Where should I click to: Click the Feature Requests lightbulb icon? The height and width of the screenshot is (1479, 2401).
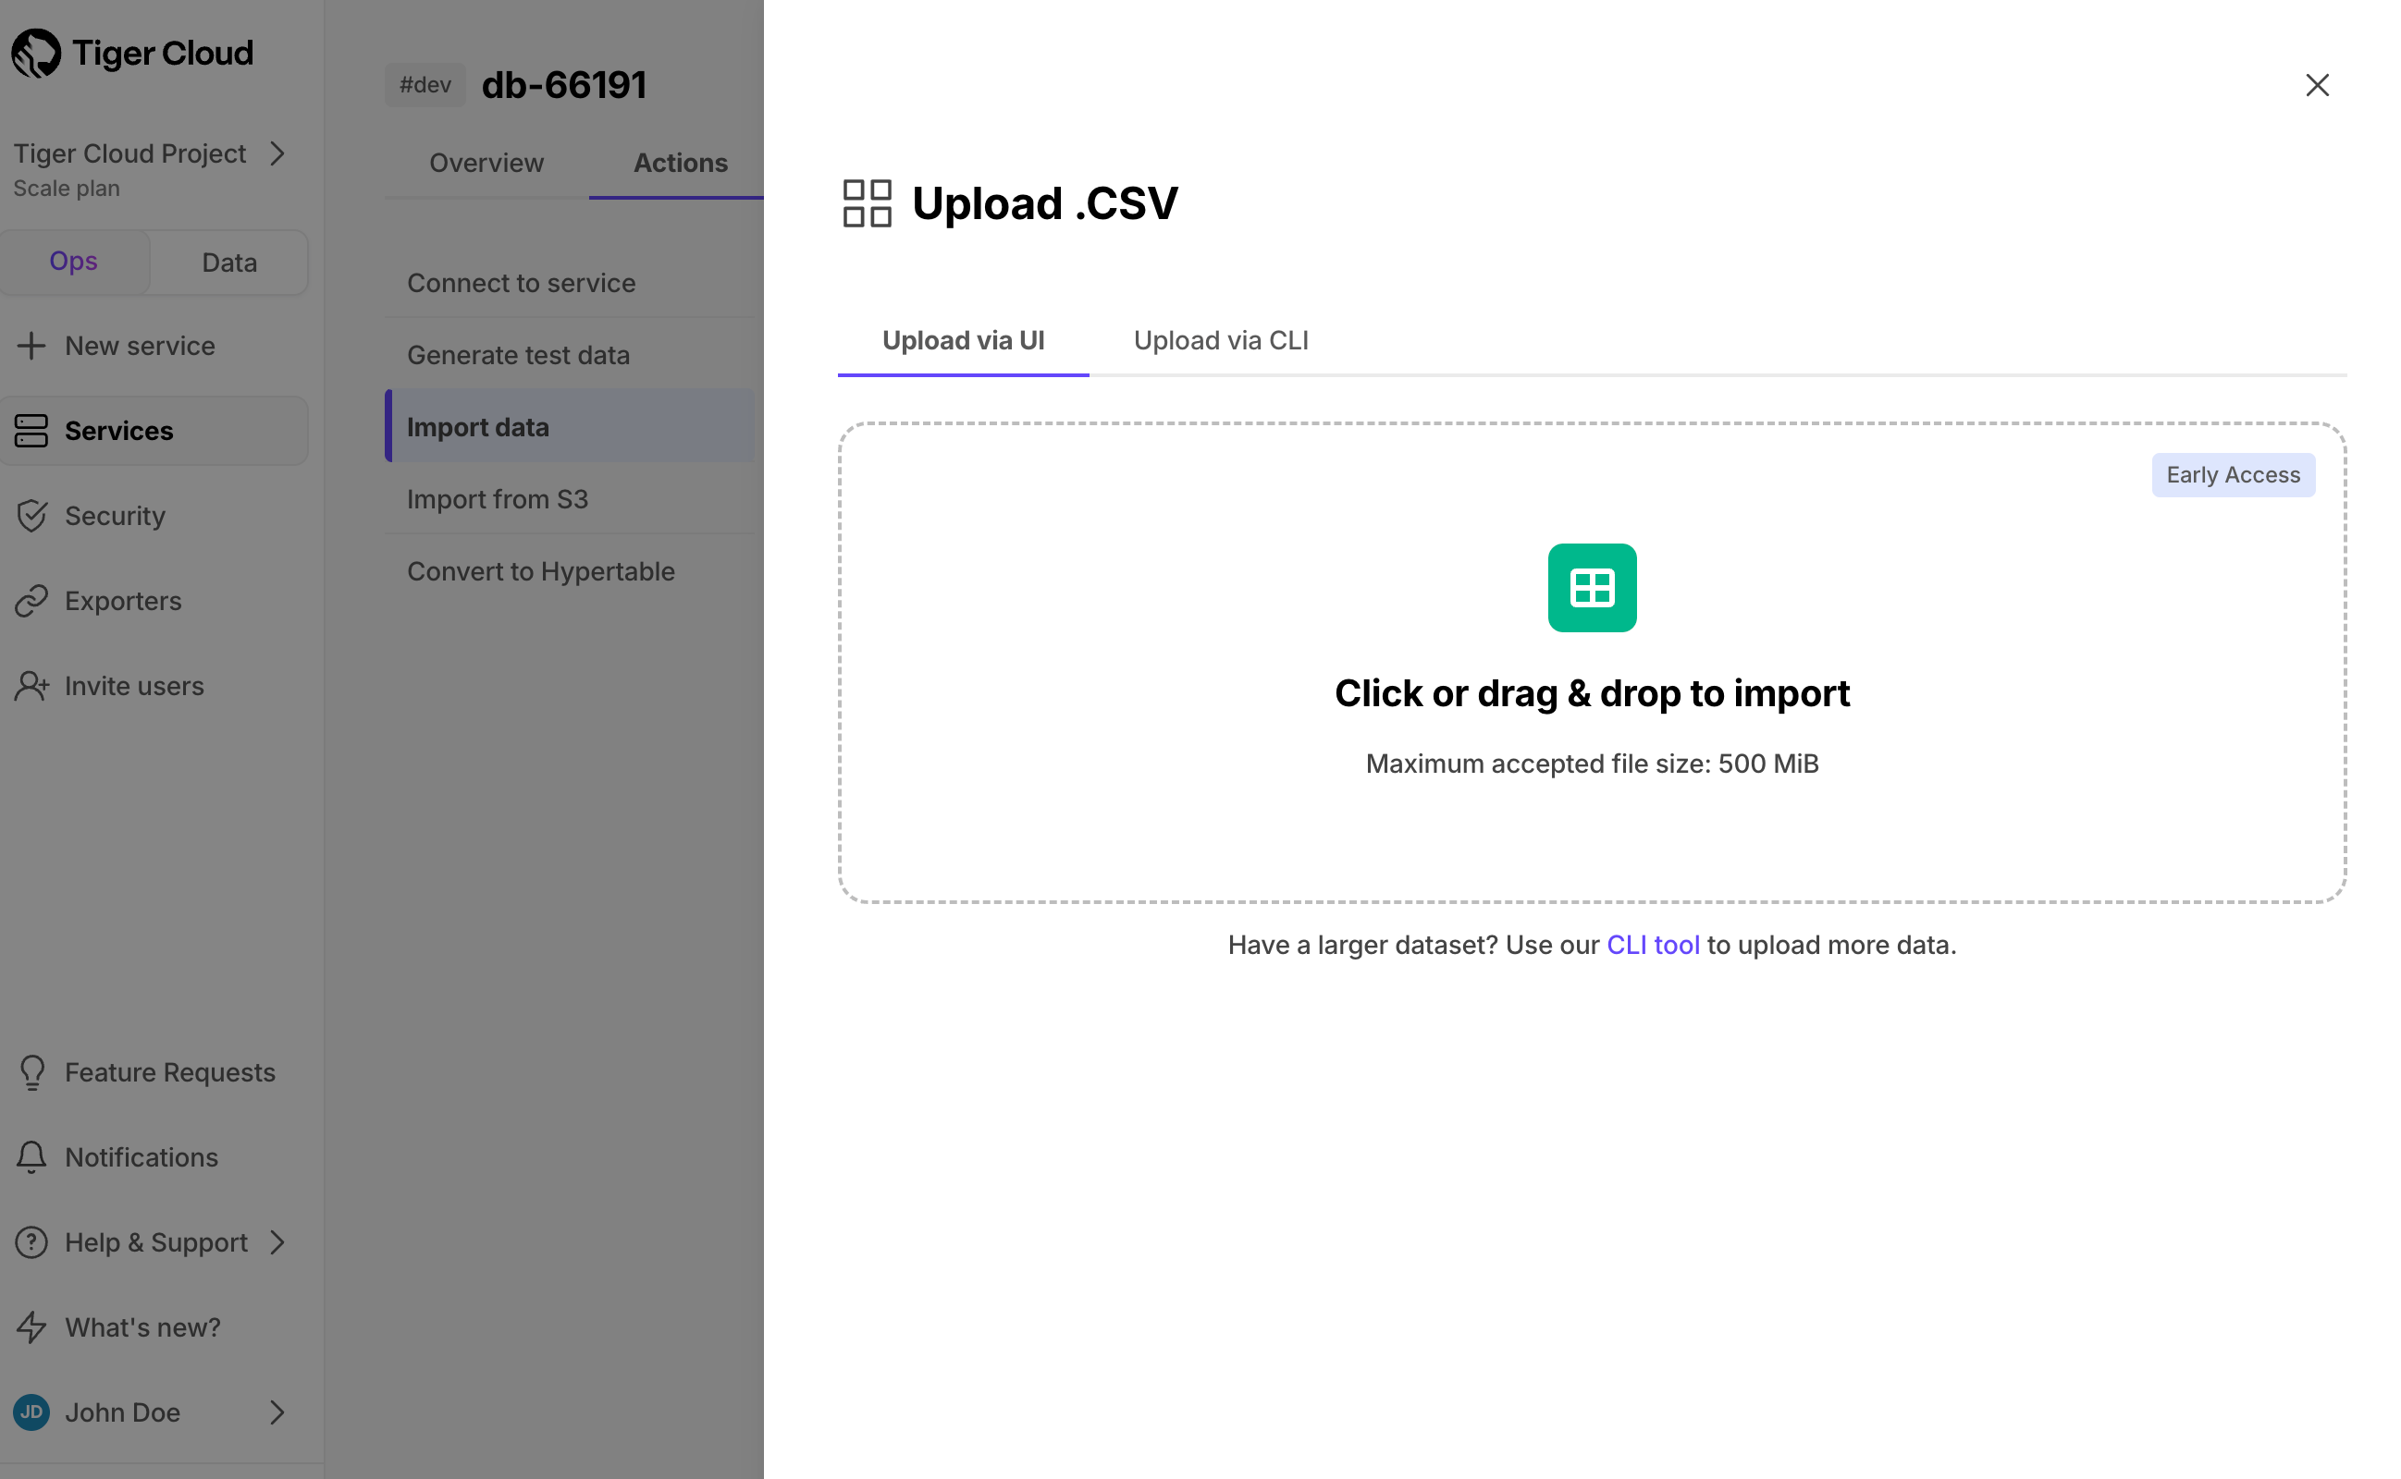pyautogui.click(x=32, y=1072)
